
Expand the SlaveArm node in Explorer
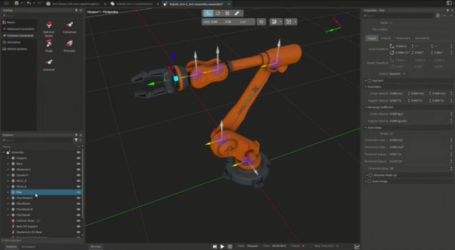pos(8,175)
